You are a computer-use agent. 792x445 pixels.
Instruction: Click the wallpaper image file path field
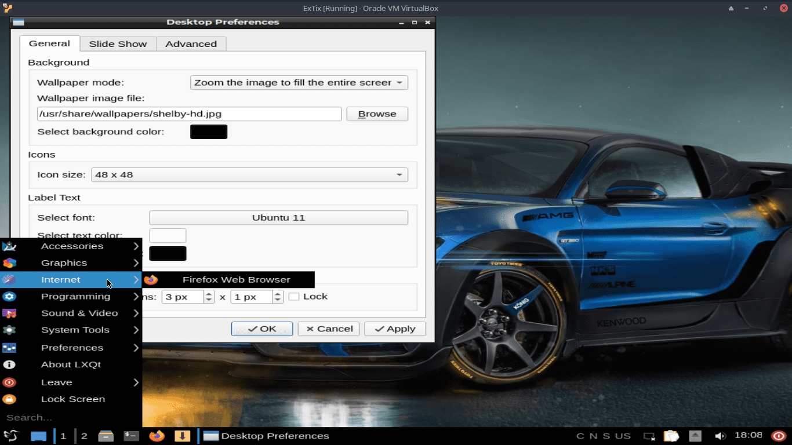tap(189, 114)
